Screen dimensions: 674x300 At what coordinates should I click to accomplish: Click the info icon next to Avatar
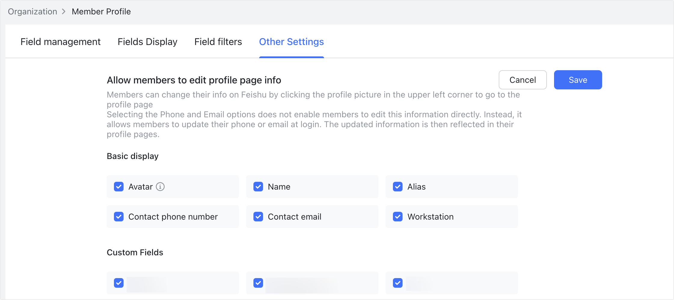160,187
